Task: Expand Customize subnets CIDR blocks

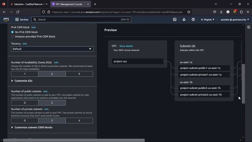Action: (x=32, y=127)
